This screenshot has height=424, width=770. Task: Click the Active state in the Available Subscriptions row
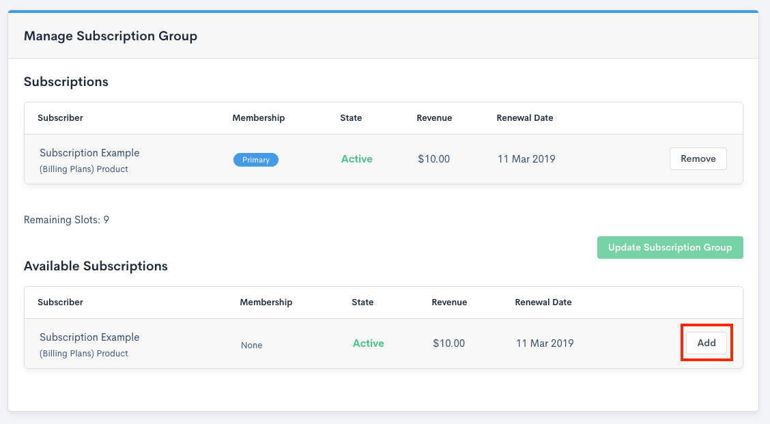pyautogui.click(x=368, y=343)
